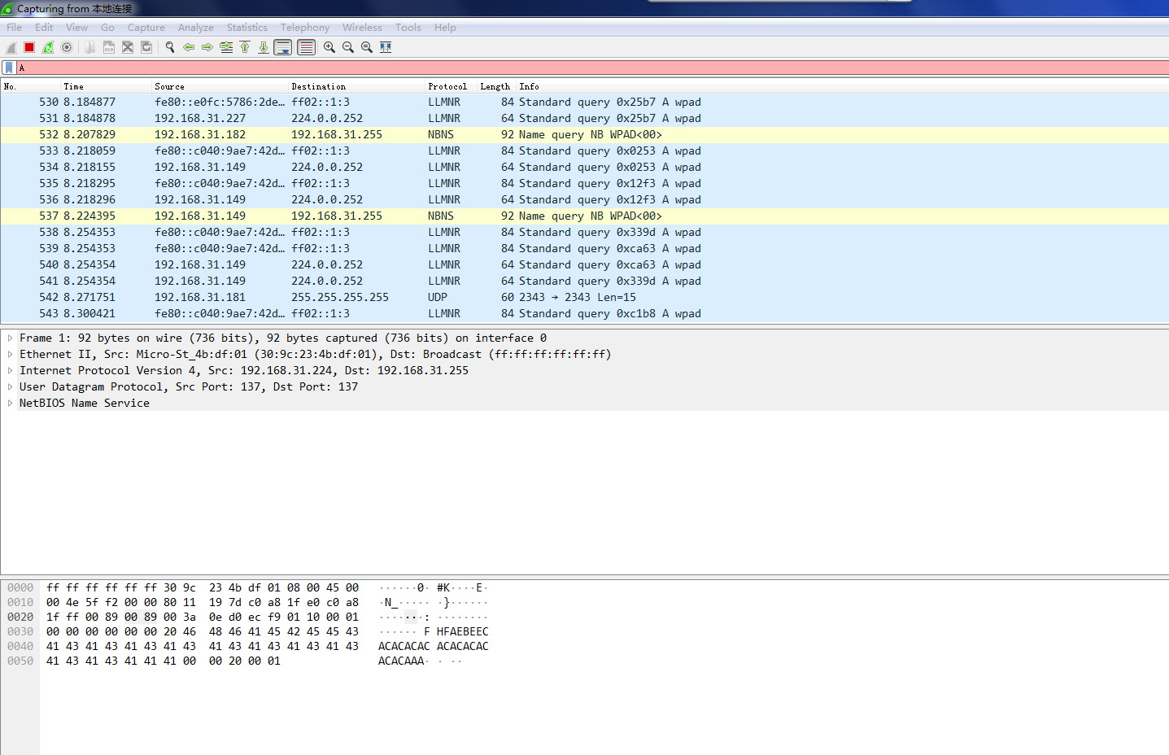This screenshot has width=1169, height=755.
Task: Sort packets by the No. column header
Action: (29, 86)
